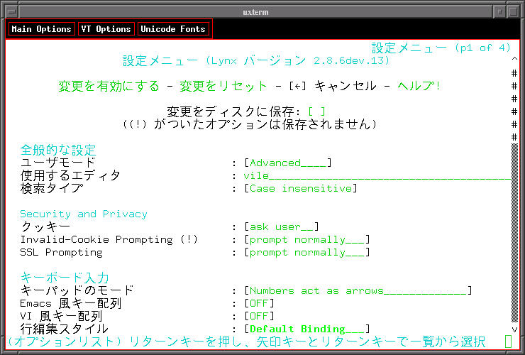
Task: Open the ユーザモード Advanced selector
Action: click(x=287, y=163)
